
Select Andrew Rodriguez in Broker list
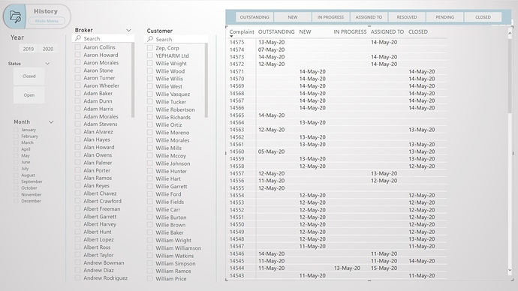pos(105,278)
